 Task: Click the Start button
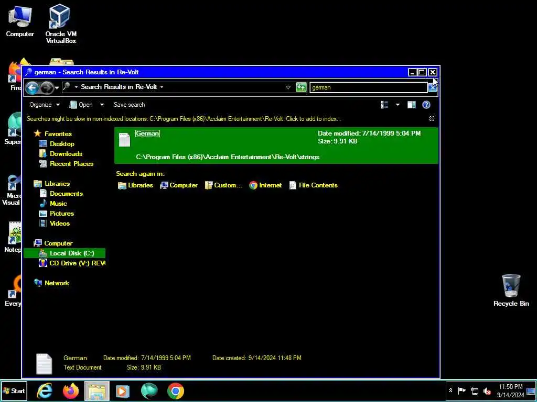(14, 391)
